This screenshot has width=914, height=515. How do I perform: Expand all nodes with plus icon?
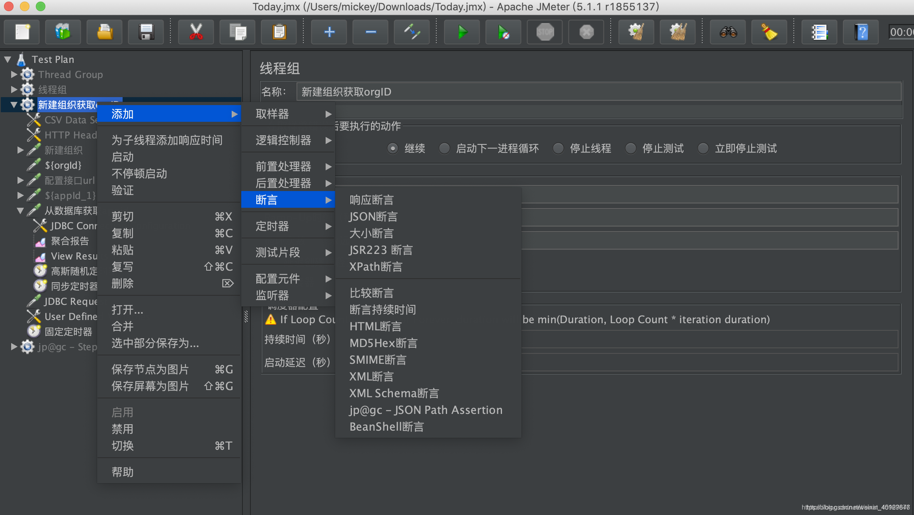[x=329, y=32]
